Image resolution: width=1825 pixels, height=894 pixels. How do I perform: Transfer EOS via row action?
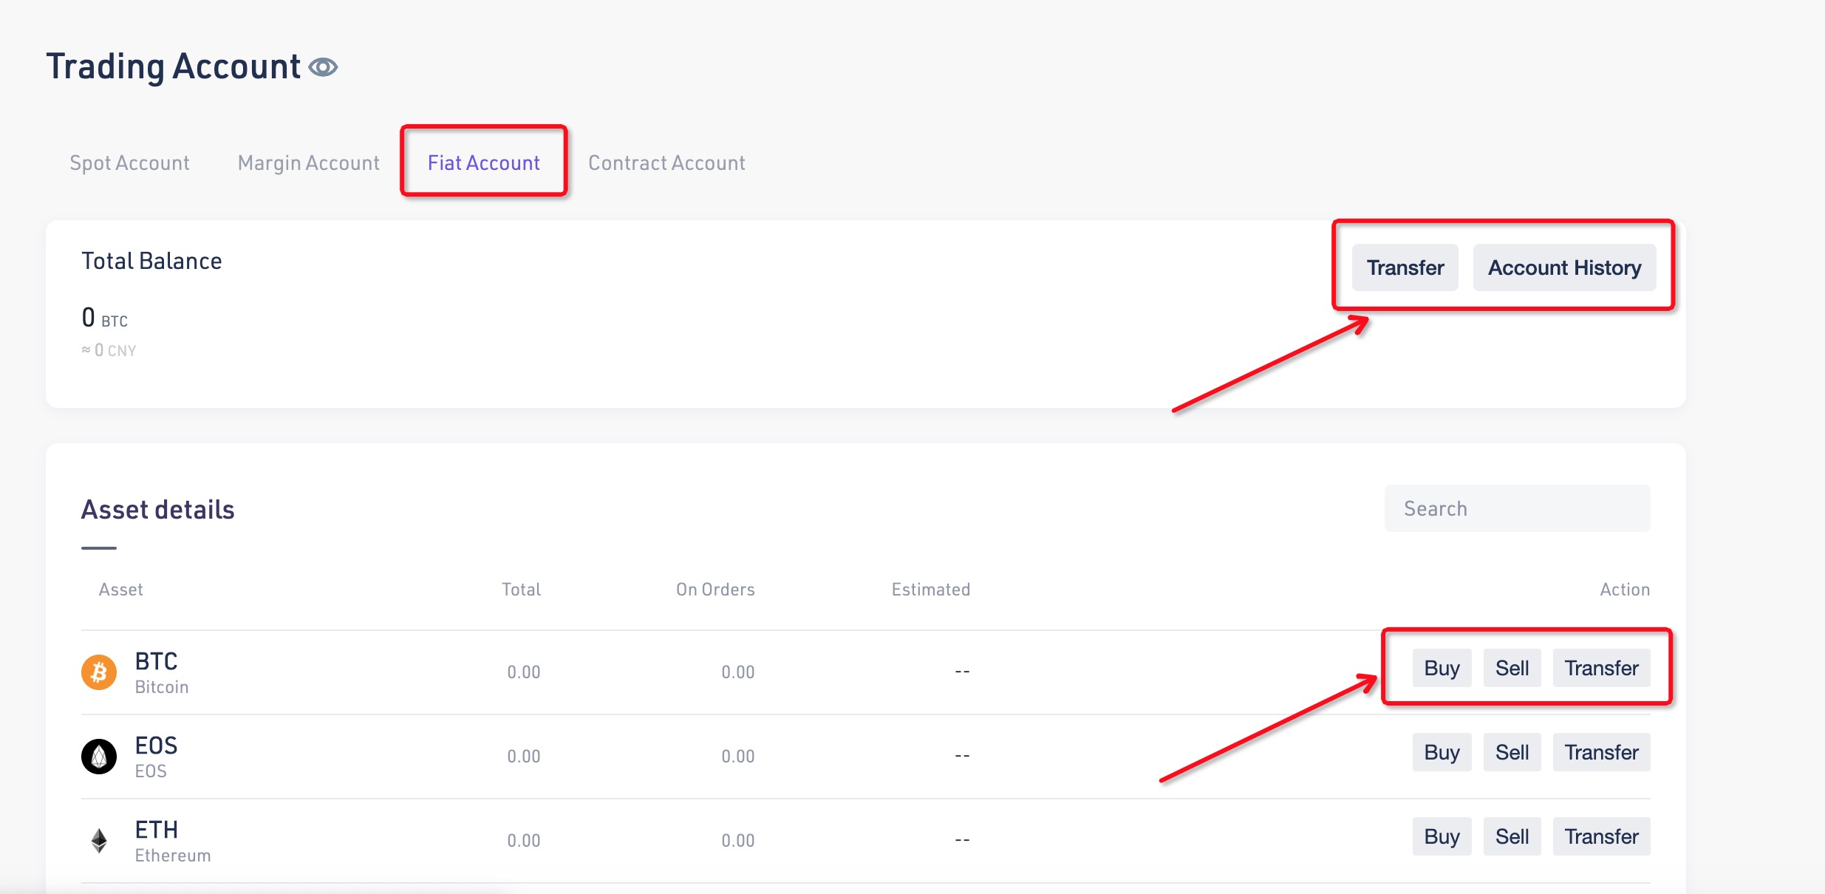click(1601, 752)
